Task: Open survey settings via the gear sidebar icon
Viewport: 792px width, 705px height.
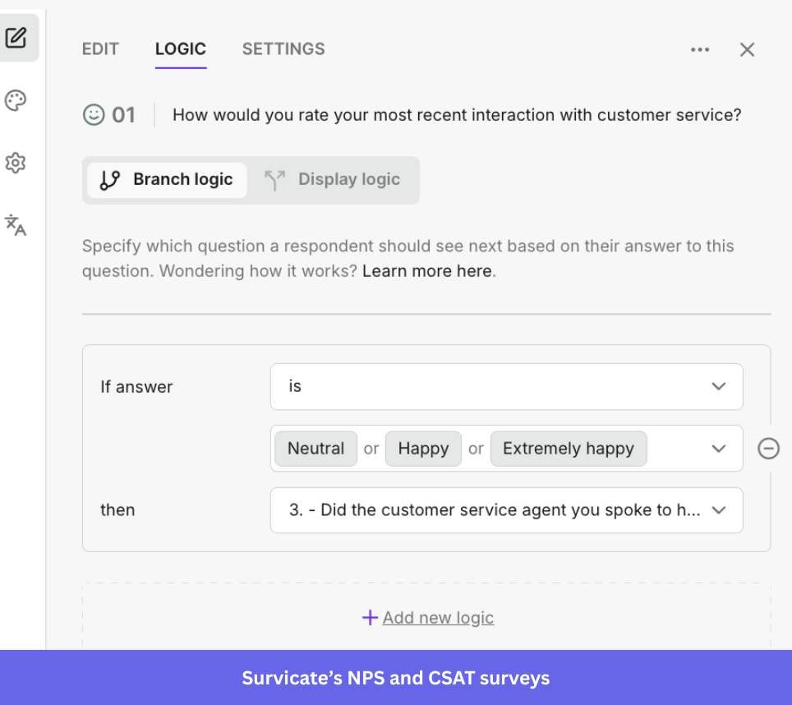Action: pos(16,163)
